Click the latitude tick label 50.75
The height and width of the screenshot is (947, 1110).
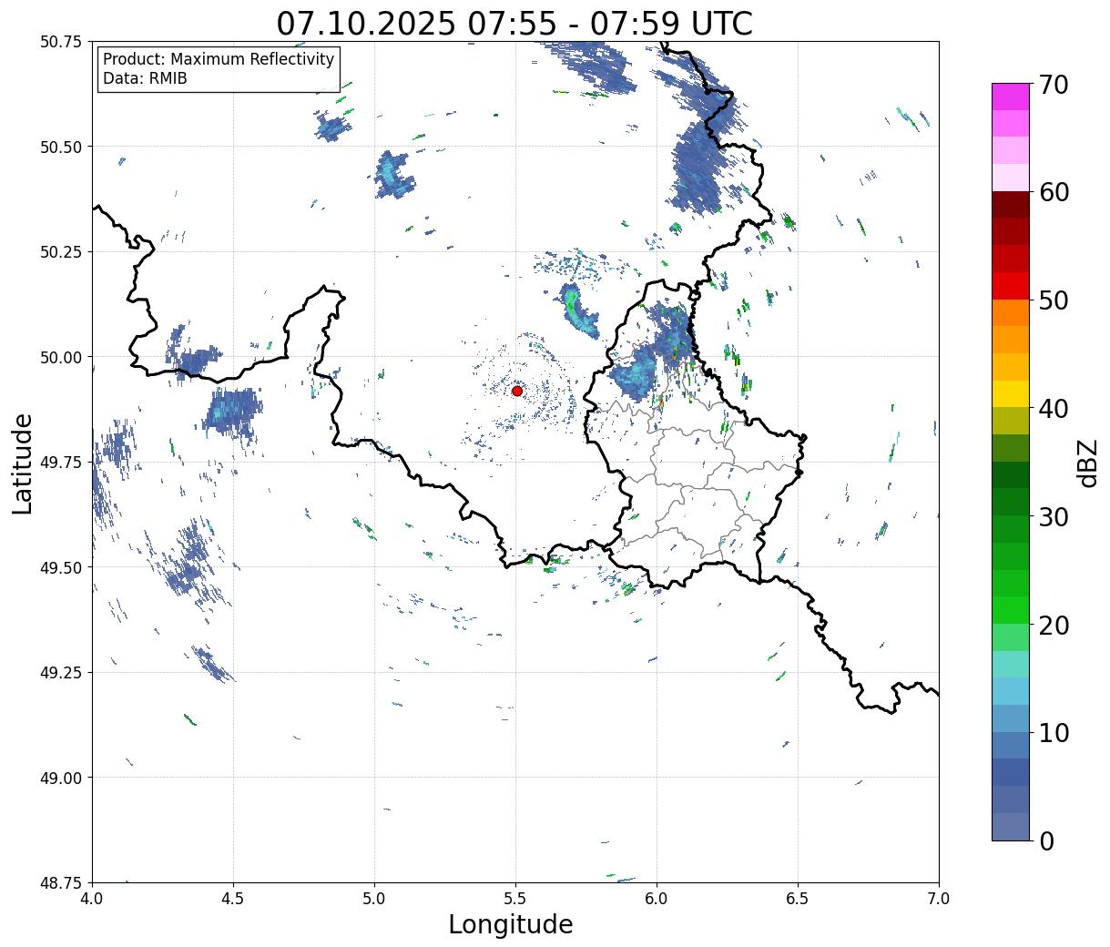tap(61, 42)
